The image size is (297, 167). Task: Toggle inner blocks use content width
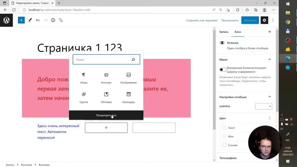pyautogui.click(x=223, y=70)
